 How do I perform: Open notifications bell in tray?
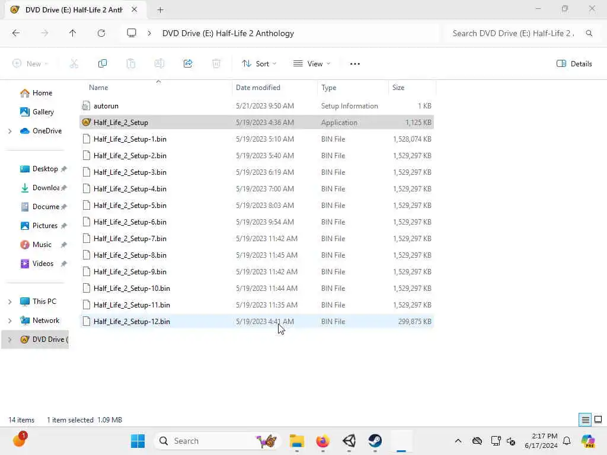[567, 441]
